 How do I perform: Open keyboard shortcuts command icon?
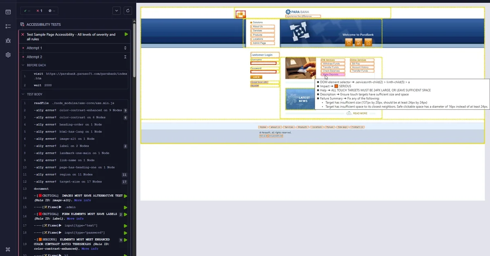(8, 249)
